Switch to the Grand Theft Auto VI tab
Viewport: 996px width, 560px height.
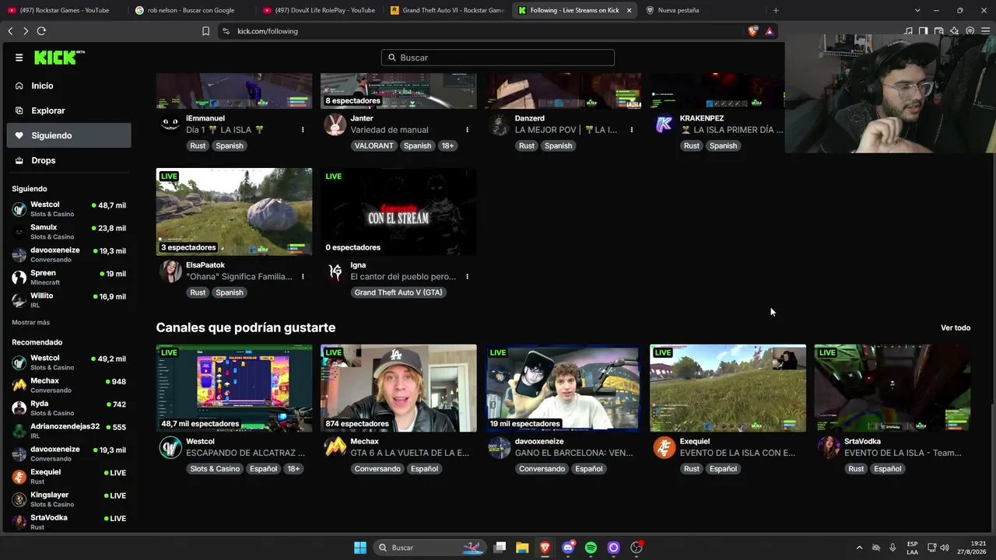(447, 10)
